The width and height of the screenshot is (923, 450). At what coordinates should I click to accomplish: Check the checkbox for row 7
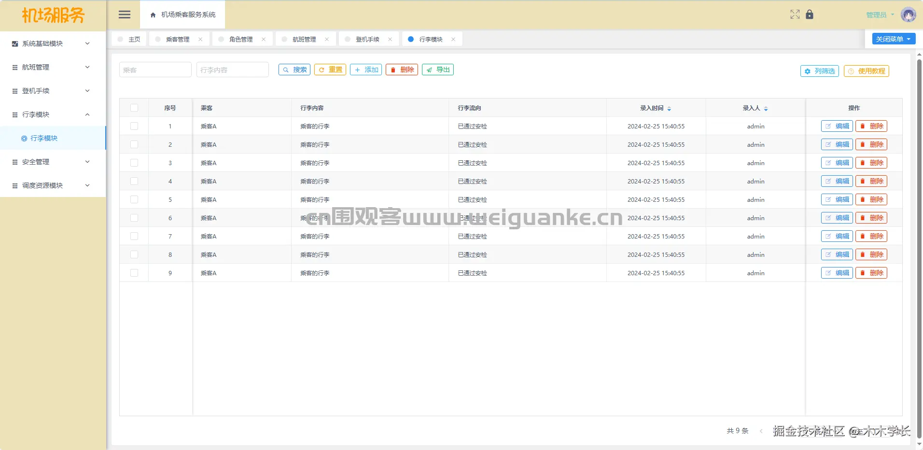pyautogui.click(x=134, y=236)
